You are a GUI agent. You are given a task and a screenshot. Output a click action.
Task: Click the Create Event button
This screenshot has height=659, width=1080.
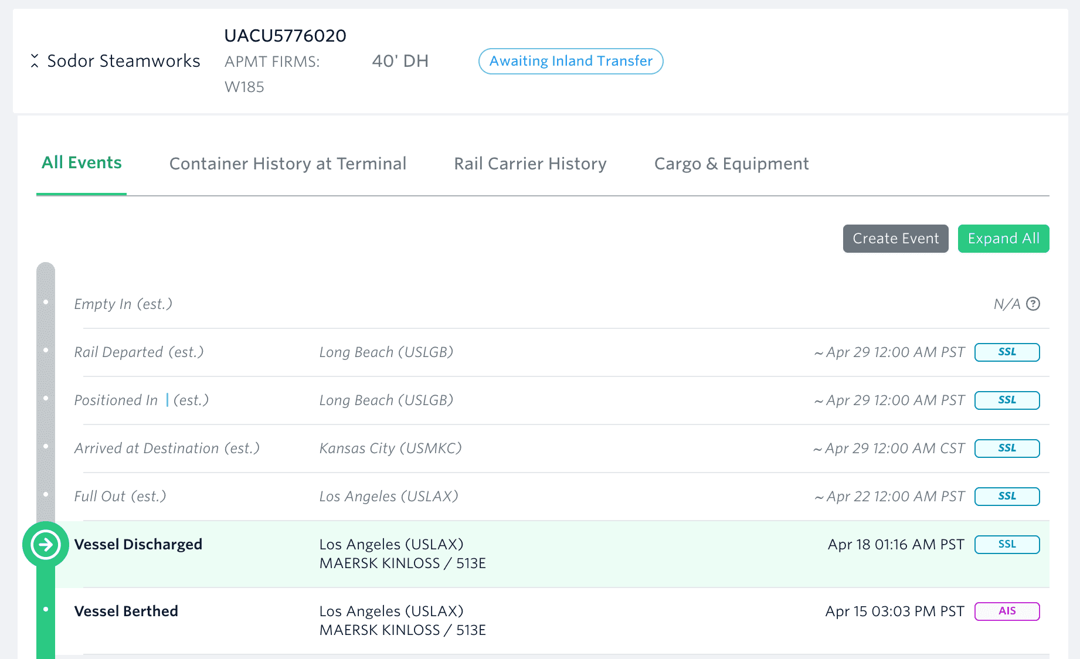point(895,239)
